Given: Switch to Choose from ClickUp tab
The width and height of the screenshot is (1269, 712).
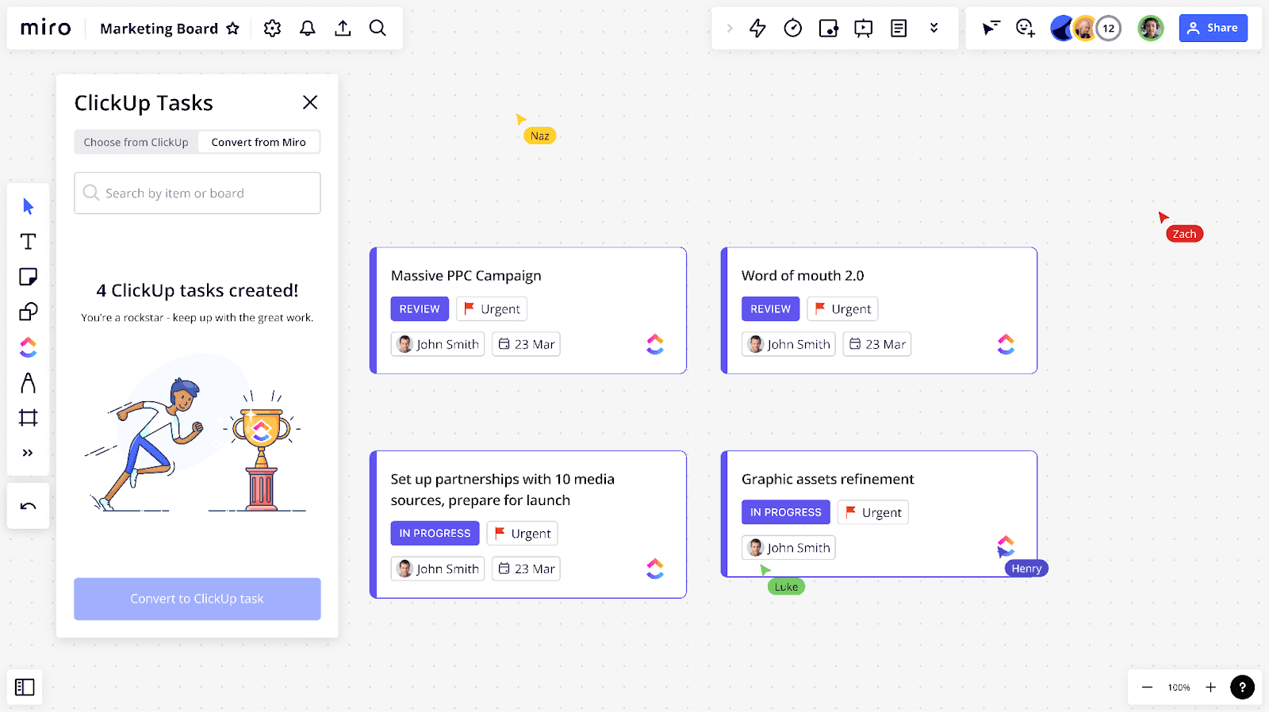Looking at the screenshot, I should tap(136, 142).
